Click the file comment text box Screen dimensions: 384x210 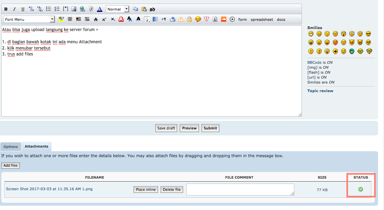click(240, 190)
